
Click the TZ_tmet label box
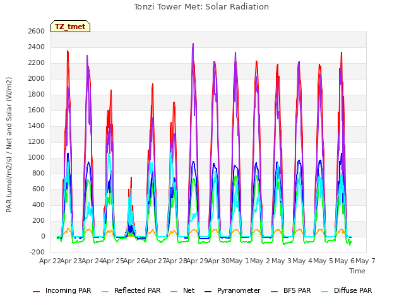pyautogui.click(x=70, y=27)
